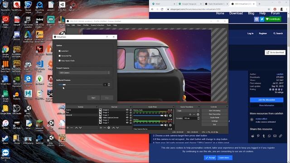Open transition properties gear icon
Screen dimensions: 290x163
(x=198, y=115)
